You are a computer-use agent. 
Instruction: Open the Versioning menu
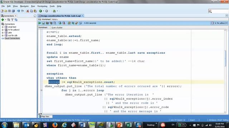(42, 6)
